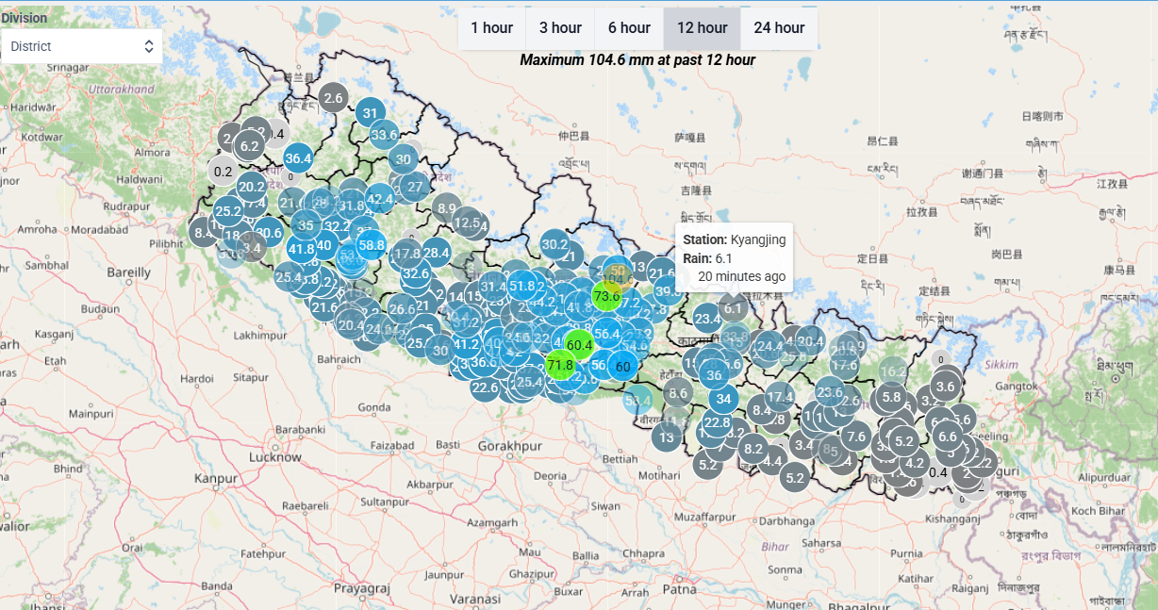This screenshot has height=610, width=1158.
Task: Select the blue 36.4 marker
Action: [x=298, y=158]
